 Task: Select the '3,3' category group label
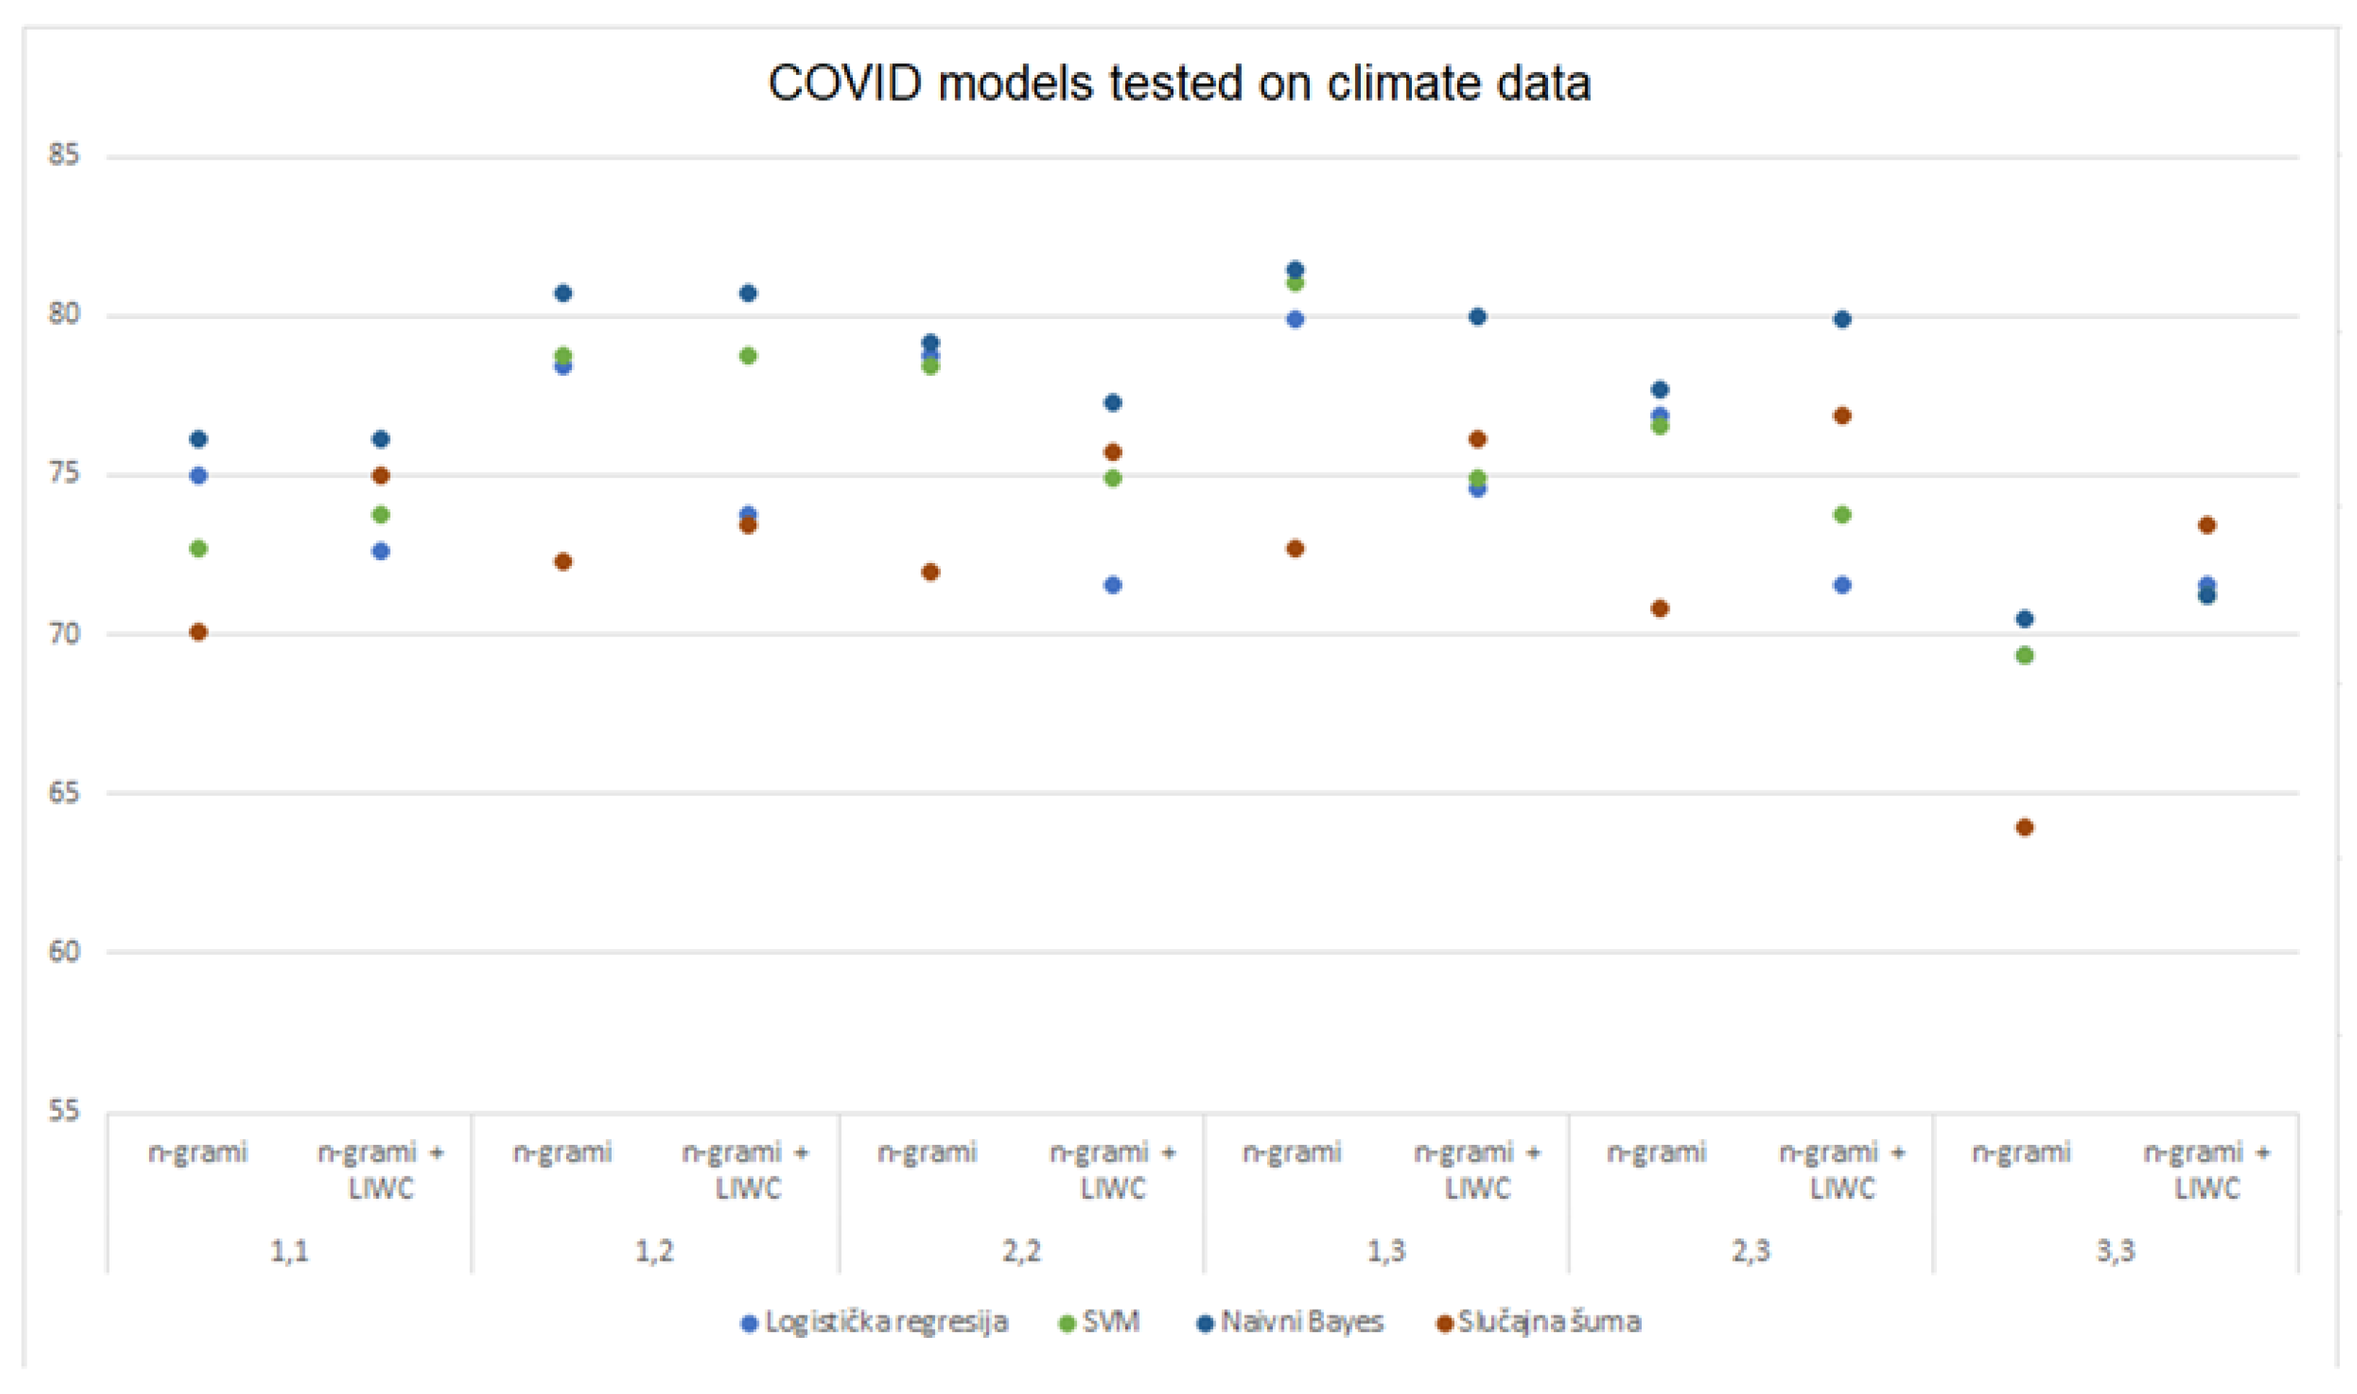tap(2114, 1251)
